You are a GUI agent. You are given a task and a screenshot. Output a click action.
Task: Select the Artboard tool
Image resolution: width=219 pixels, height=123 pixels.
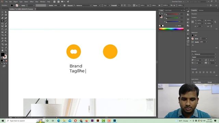tap(2, 47)
